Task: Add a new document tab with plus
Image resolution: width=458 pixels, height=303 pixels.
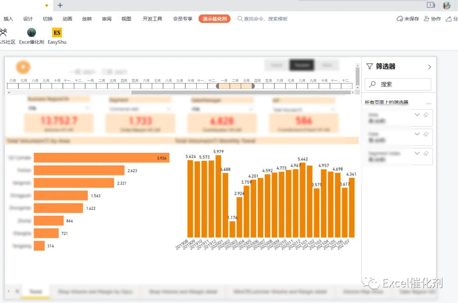Action: [x=60, y=5]
